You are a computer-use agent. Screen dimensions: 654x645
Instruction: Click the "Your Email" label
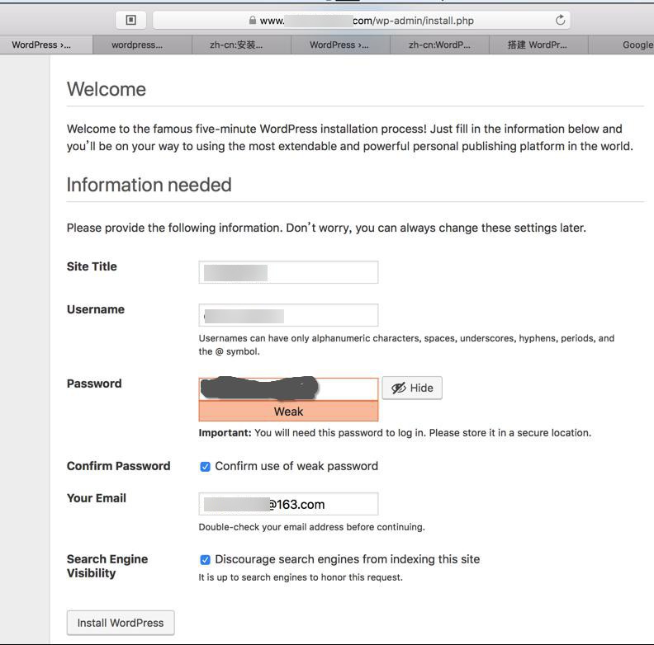point(97,498)
